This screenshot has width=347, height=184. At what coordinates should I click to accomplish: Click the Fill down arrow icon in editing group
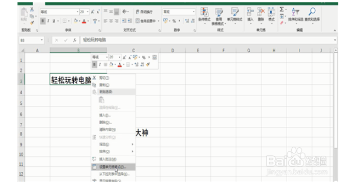click(x=281, y=16)
